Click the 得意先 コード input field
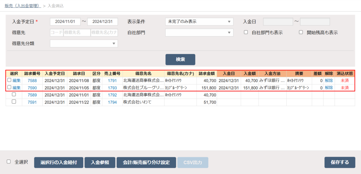Image resolution: width=361 pixels, height=174 pixels. 57,33
